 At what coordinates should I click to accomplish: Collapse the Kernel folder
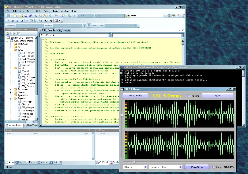(11, 68)
